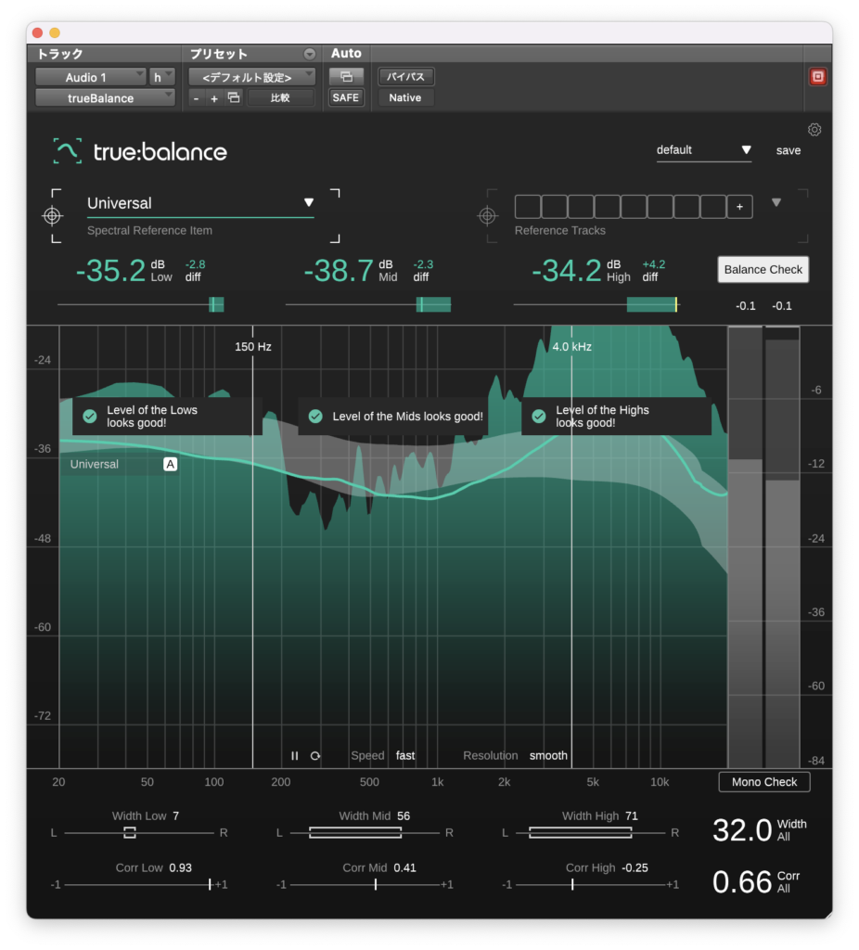Save the current preset
The width and height of the screenshot is (859, 950).
click(x=788, y=150)
